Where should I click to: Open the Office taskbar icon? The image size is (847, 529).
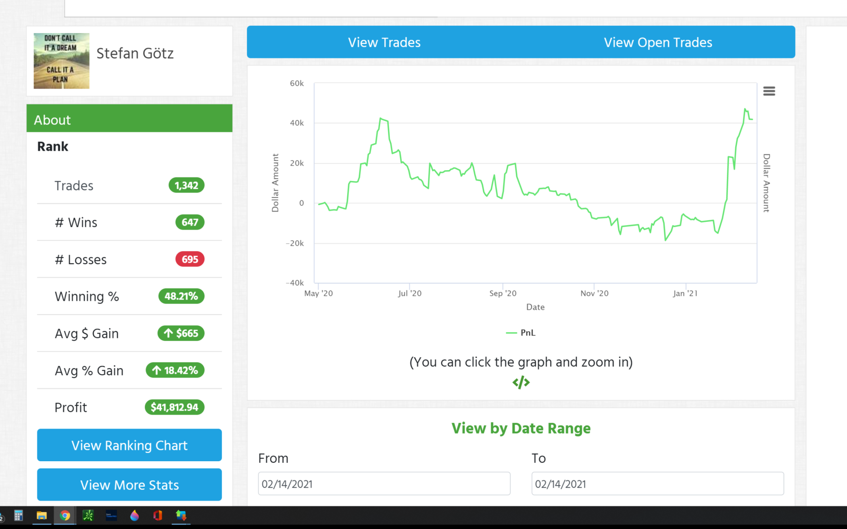click(x=158, y=515)
